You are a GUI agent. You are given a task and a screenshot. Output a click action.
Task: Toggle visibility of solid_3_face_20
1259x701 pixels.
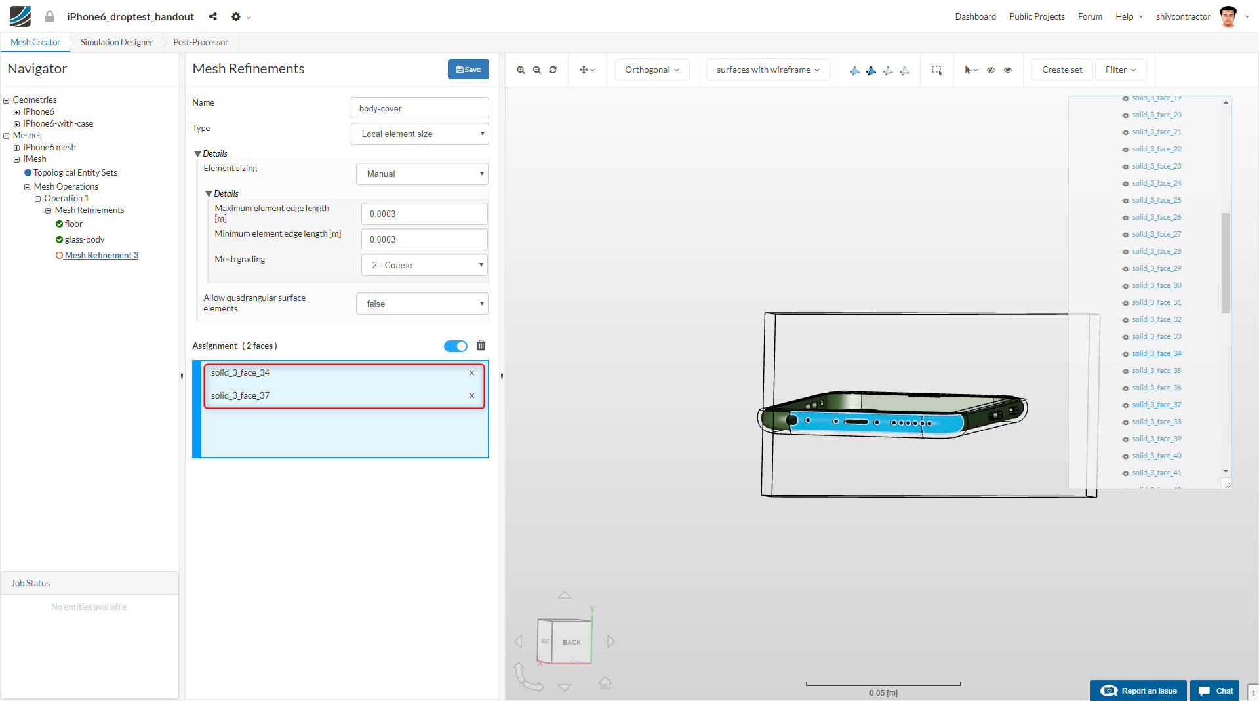point(1126,115)
